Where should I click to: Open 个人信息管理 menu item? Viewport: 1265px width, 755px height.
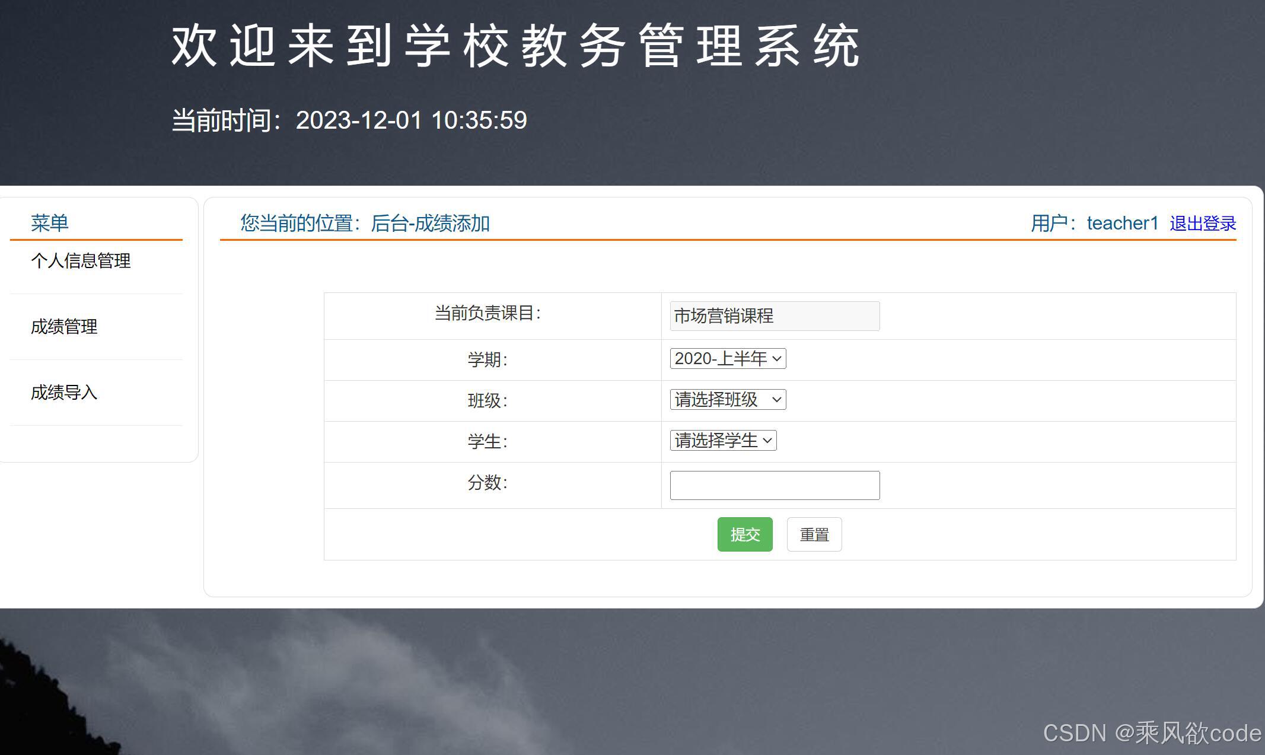(81, 261)
